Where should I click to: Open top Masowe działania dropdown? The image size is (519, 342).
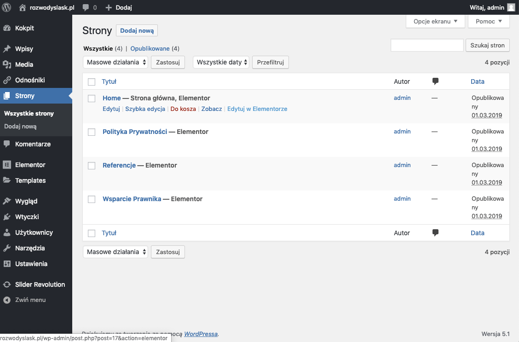click(x=115, y=62)
